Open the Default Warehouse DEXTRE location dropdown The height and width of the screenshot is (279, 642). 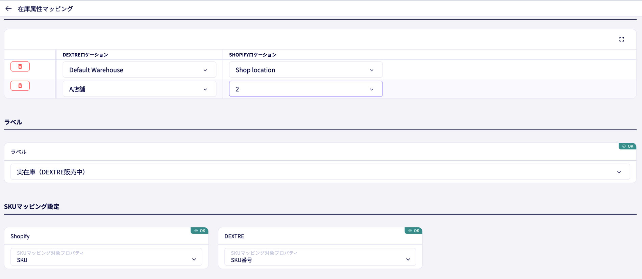tap(139, 70)
